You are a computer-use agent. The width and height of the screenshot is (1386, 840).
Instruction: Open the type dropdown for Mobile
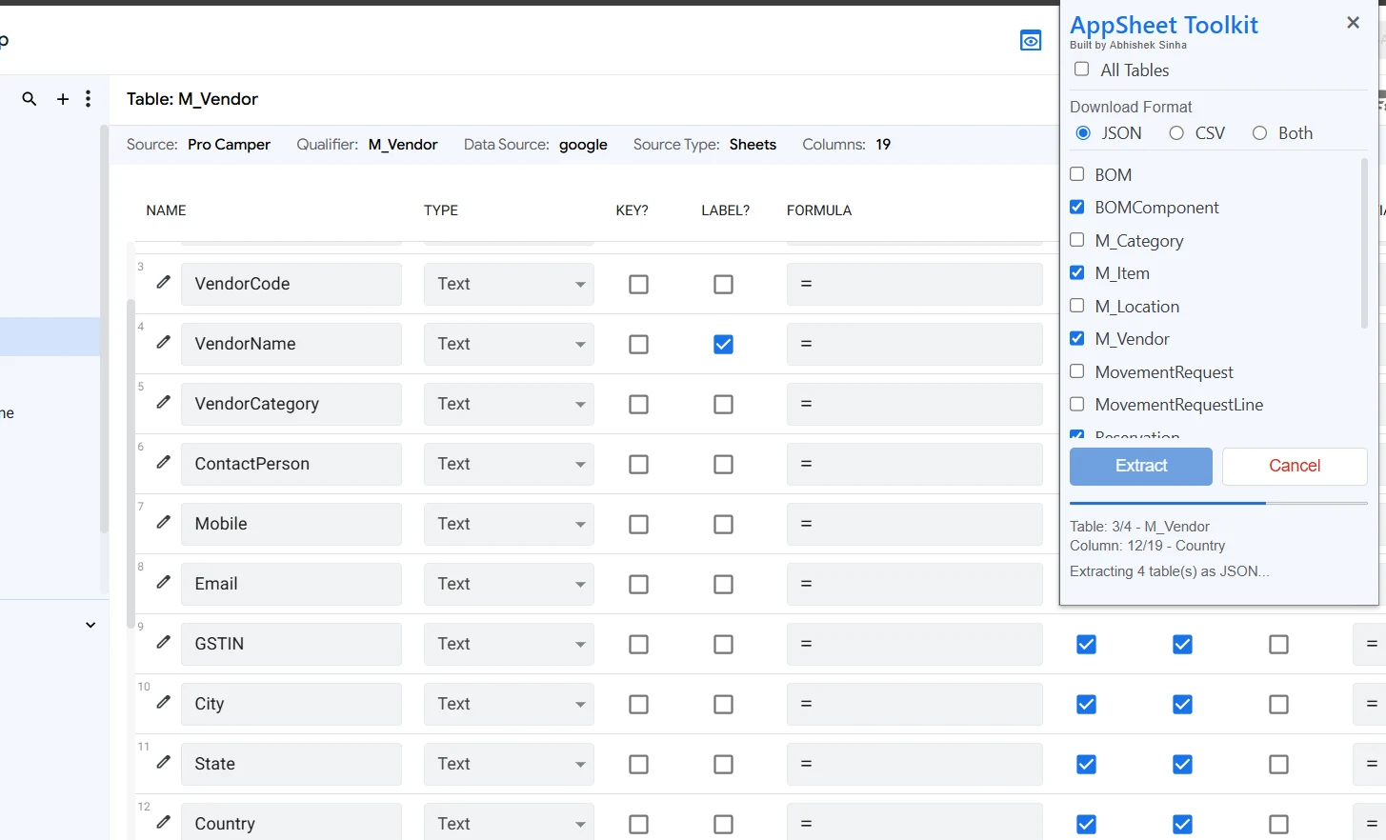click(x=509, y=524)
